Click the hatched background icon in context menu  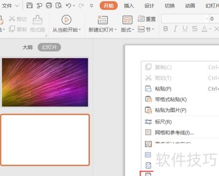(148, 165)
